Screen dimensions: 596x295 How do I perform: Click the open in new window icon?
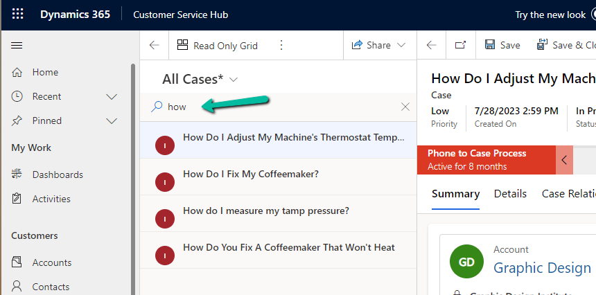(x=460, y=46)
